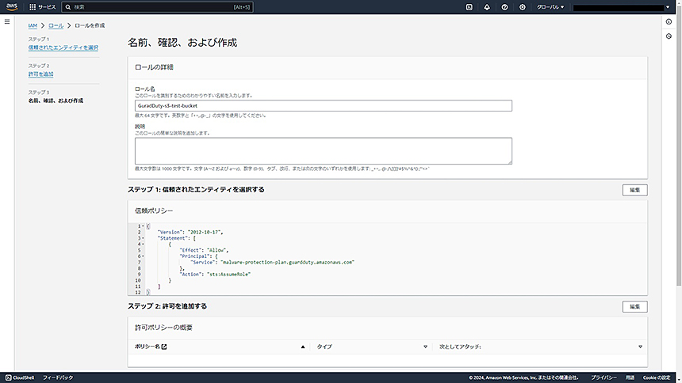
Task: Click the top search box
Action: click(x=158, y=7)
